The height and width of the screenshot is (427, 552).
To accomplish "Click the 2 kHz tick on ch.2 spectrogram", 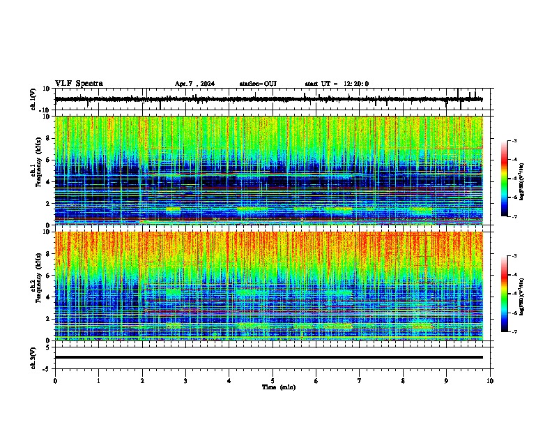I will 49,319.
